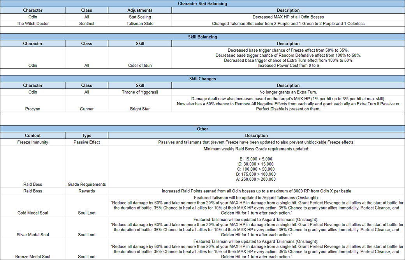The height and width of the screenshot is (260, 405).
Task: Click the Stat Scaling cell
Action: click(140, 17)
